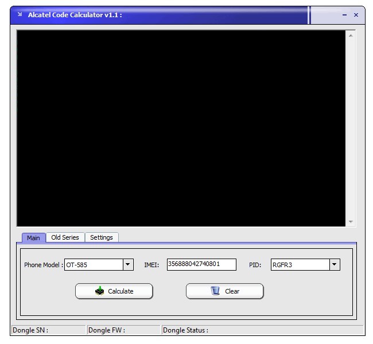Click the PID label
Screen dimensions: 373x344
click(255, 265)
